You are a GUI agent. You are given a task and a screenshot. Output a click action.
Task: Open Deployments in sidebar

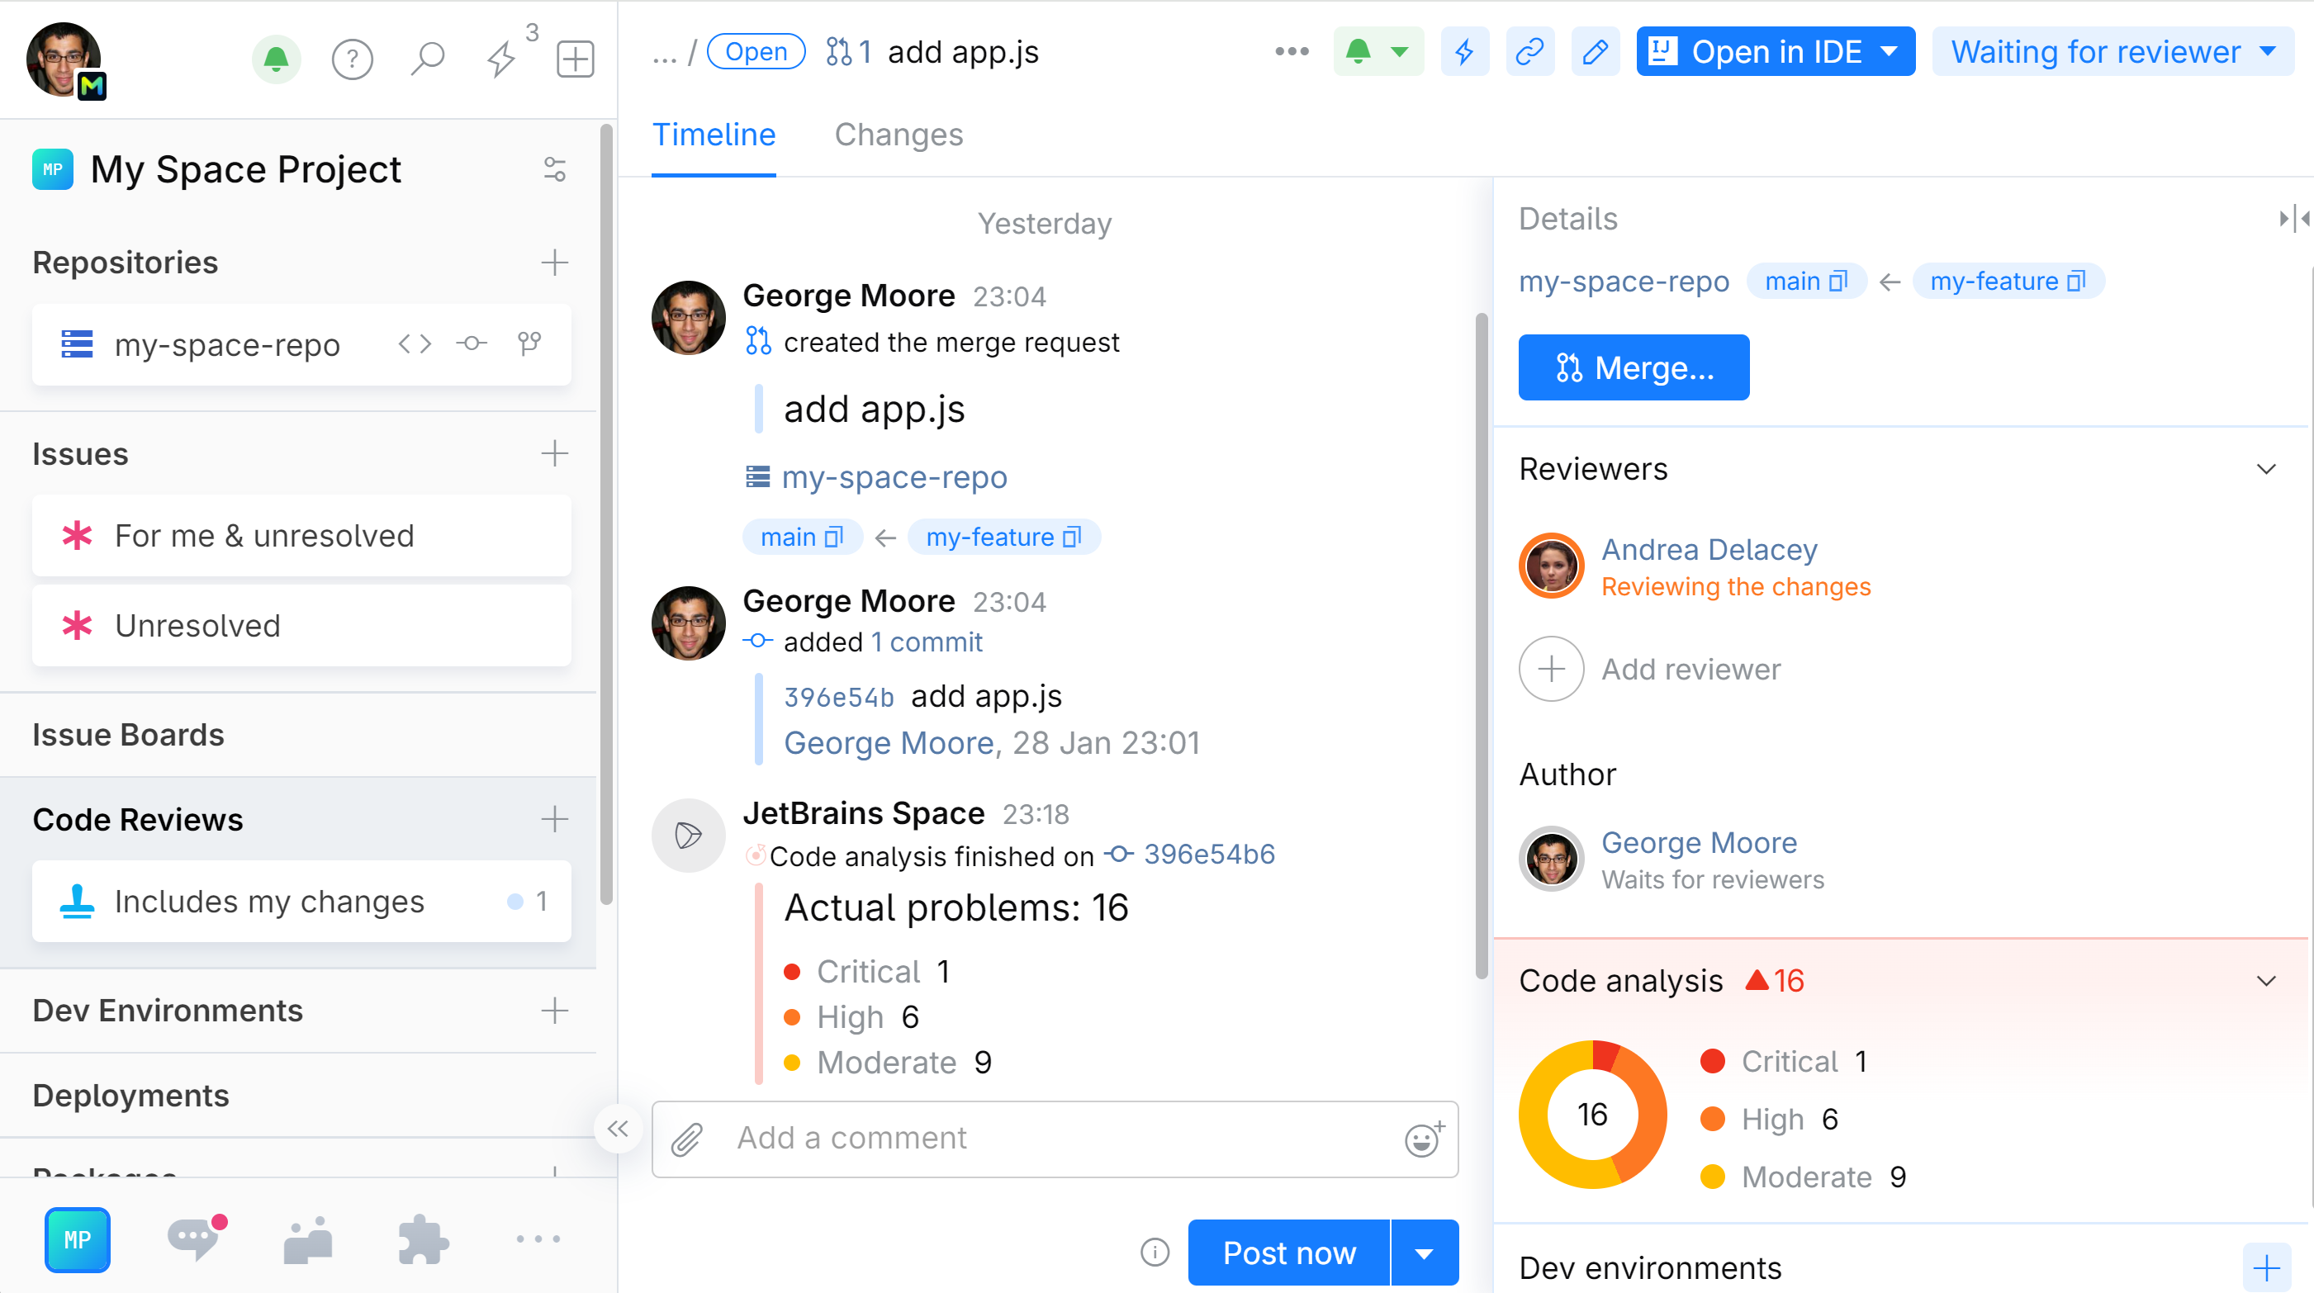[131, 1096]
